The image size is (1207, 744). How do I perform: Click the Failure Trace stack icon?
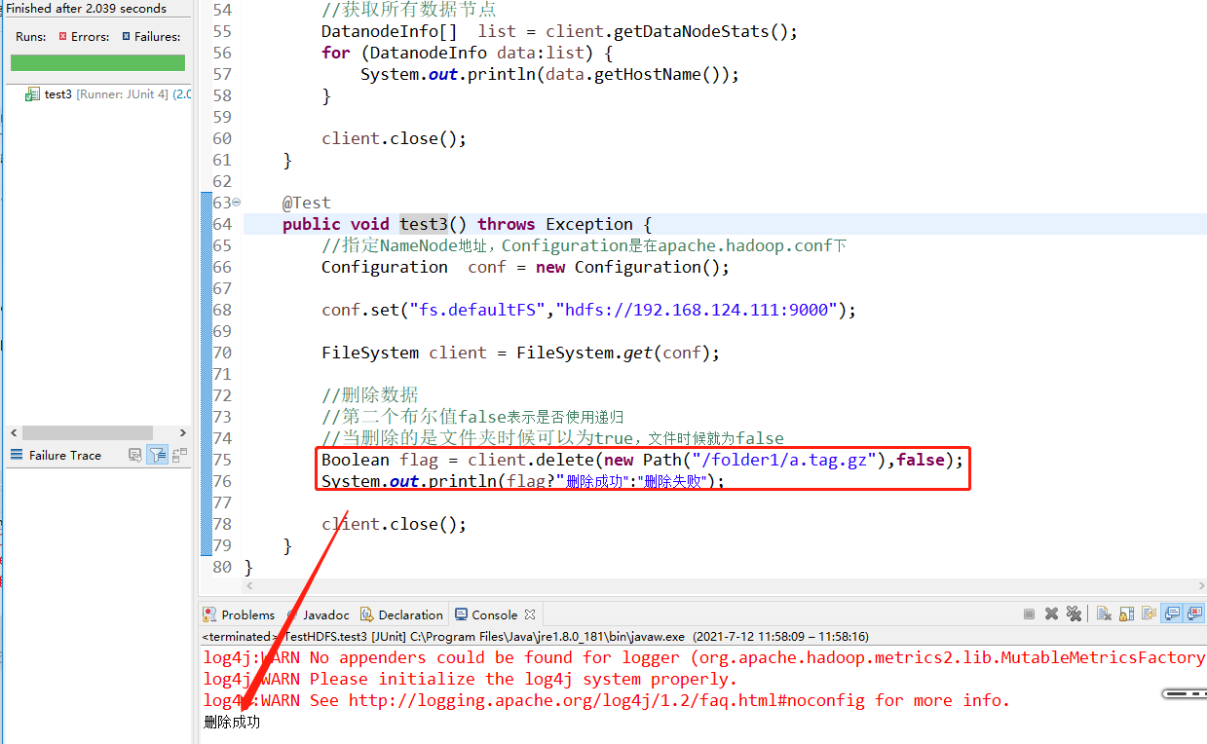click(x=17, y=455)
